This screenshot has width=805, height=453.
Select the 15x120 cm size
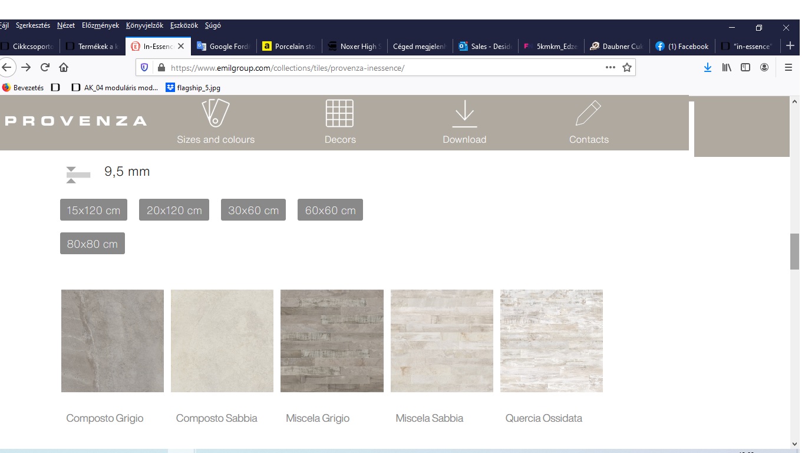pyautogui.click(x=94, y=210)
